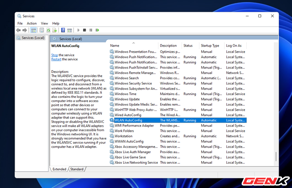Click the gear icon beside WWAN AutoConfig
The height and width of the screenshot is (188, 292).
(112, 141)
